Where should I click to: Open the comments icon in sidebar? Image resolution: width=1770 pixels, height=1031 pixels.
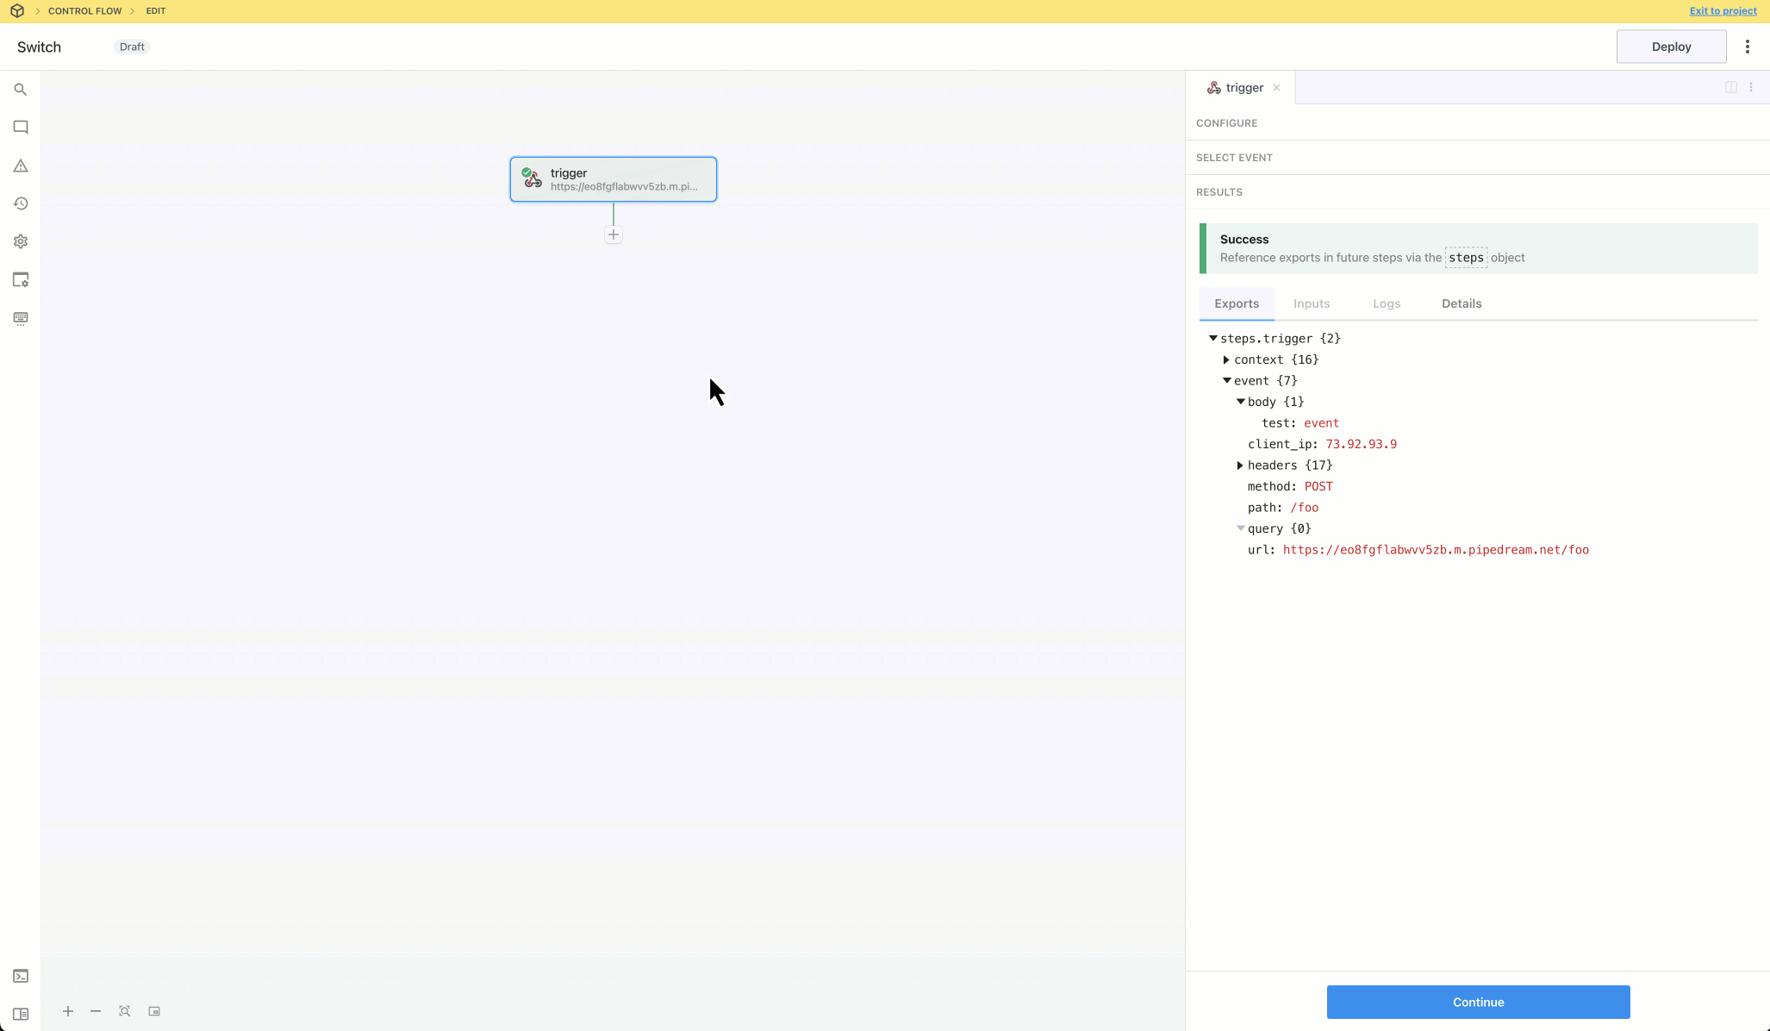(x=21, y=128)
